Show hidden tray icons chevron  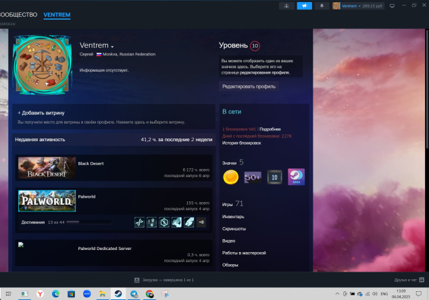pyautogui.click(x=337, y=294)
